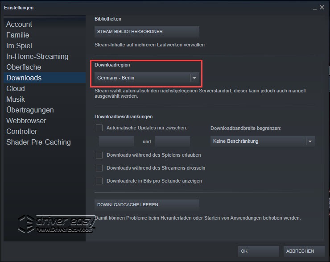The image size is (330, 262).
Task: Confirm settings with the OK button
Action: (259, 251)
